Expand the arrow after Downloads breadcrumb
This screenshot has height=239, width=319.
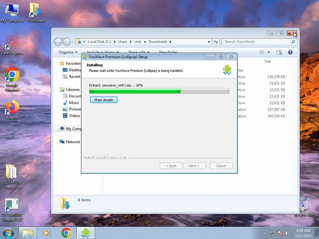click(x=170, y=42)
